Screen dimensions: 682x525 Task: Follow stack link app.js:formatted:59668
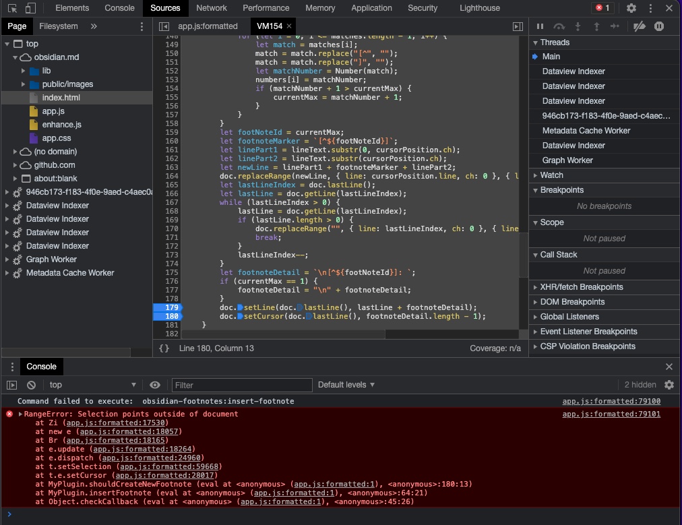pyautogui.click(x=169, y=466)
